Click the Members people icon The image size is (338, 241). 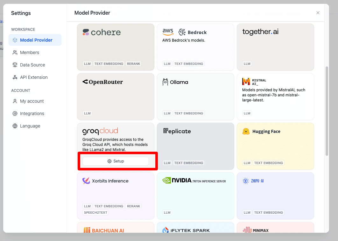click(15, 52)
